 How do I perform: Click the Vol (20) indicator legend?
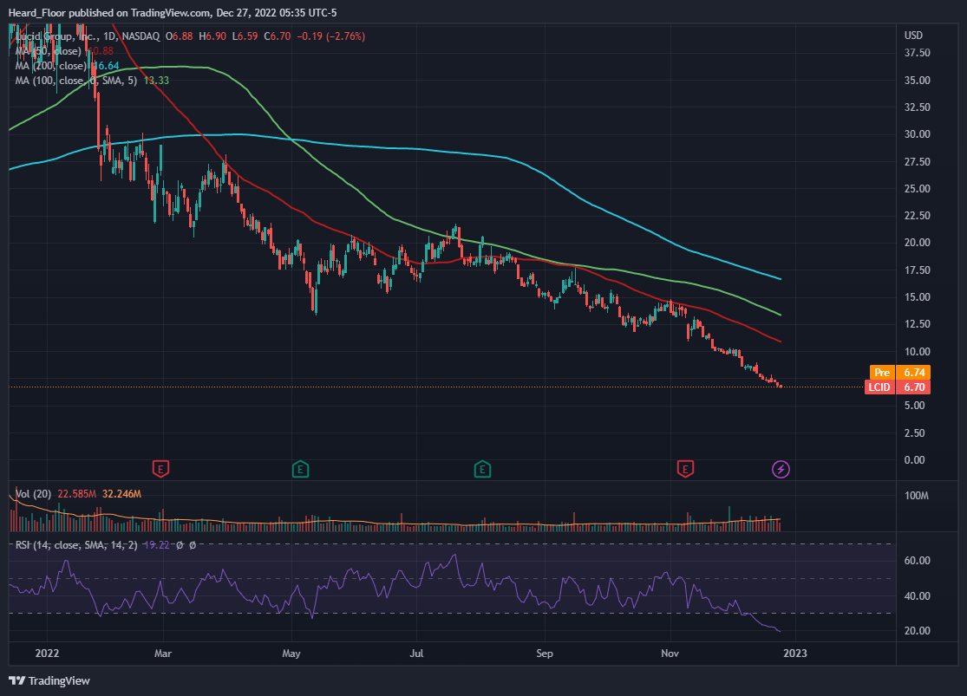coord(33,494)
